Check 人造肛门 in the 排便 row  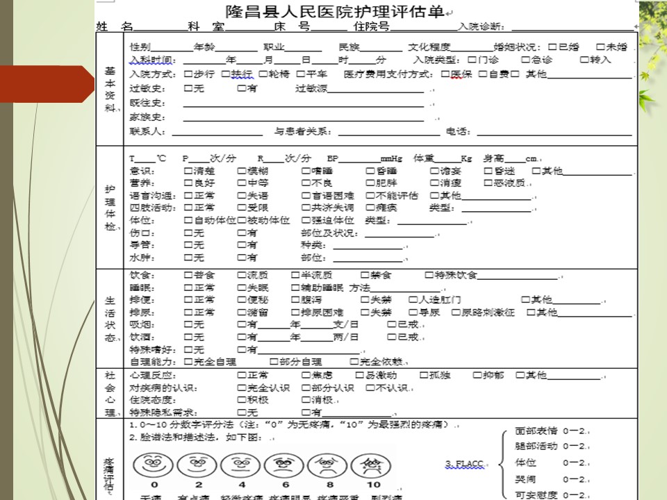tap(413, 300)
